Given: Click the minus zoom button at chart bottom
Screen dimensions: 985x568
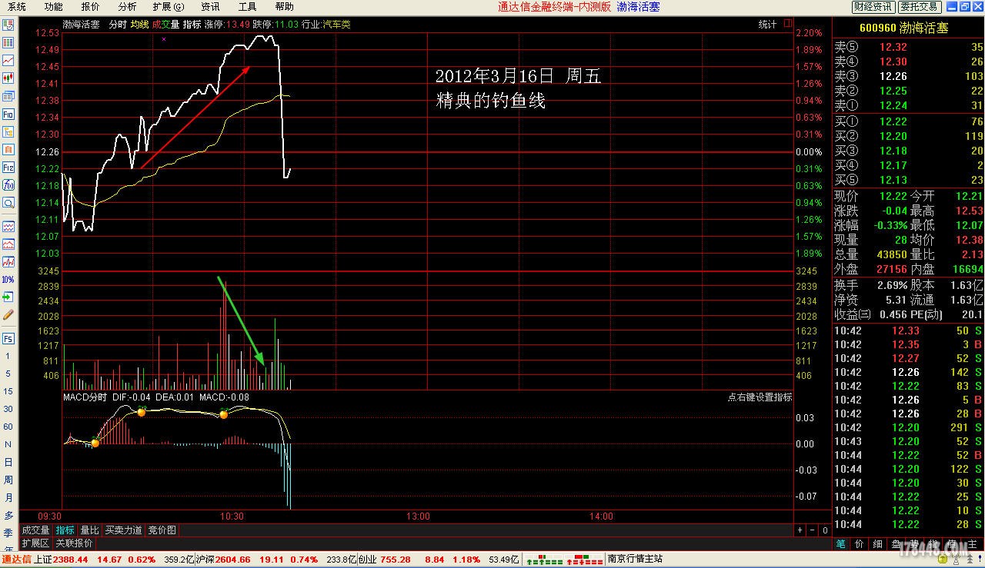Looking at the screenshot, I should pyautogui.click(x=813, y=530).
